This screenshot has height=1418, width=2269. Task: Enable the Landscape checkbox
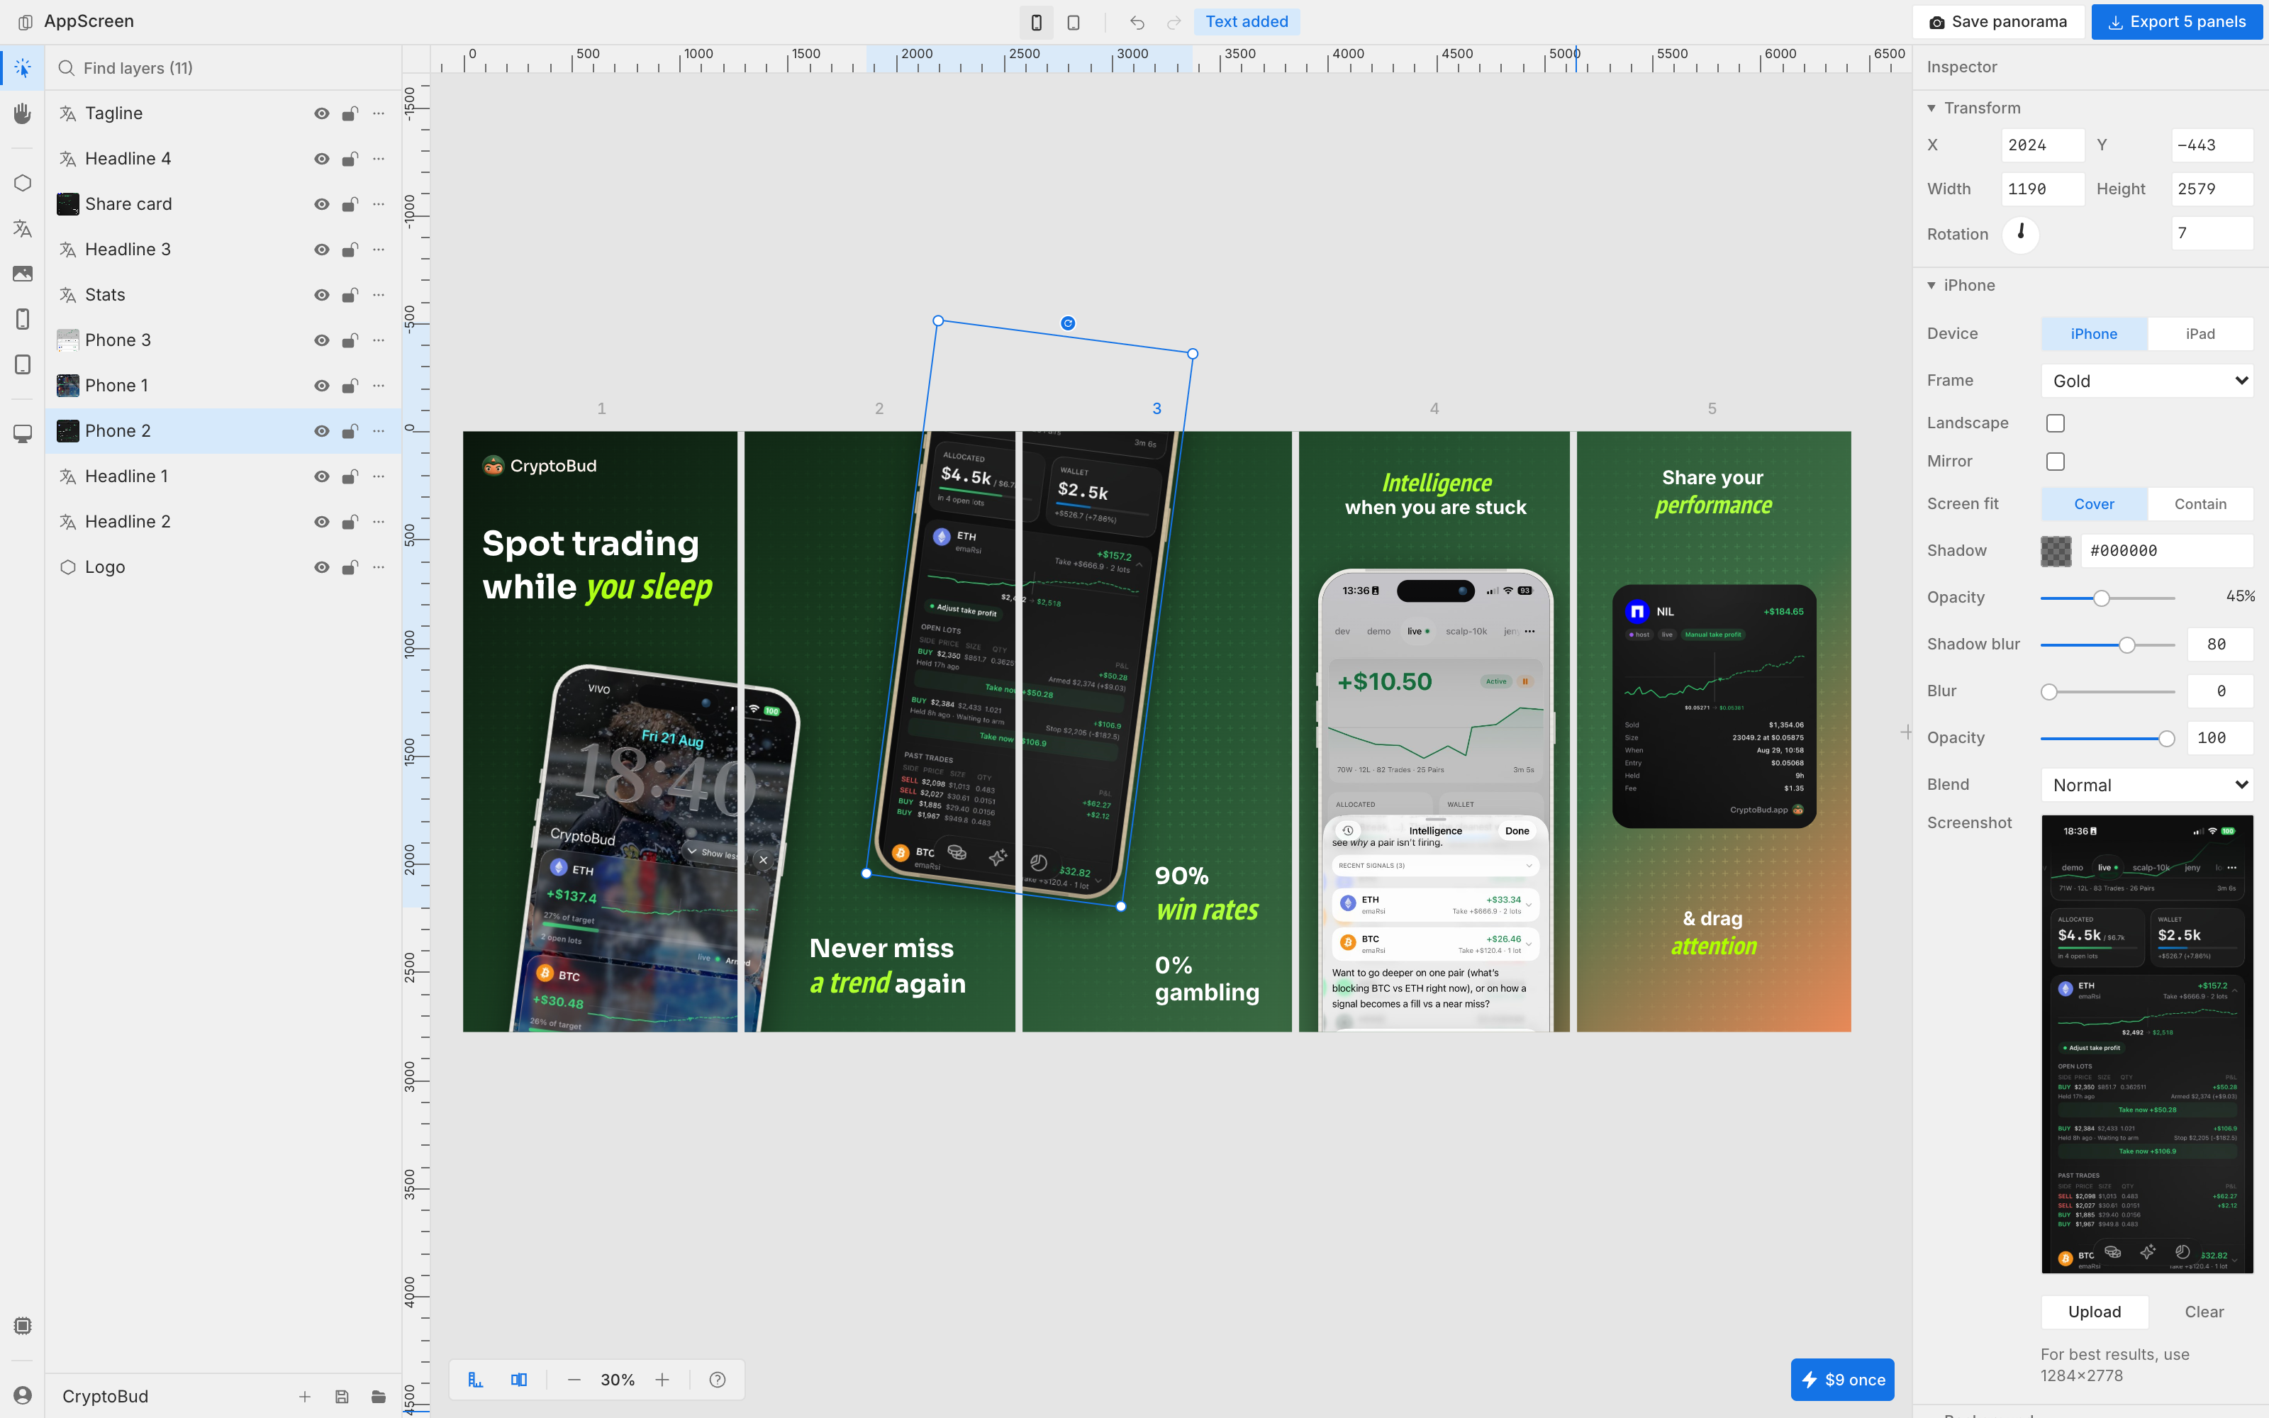click(x=2056, y=423)
